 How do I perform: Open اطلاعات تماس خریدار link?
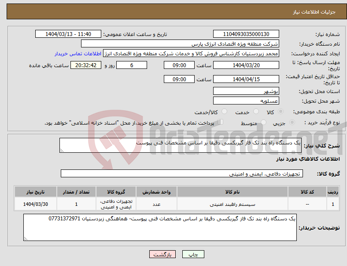78,54
